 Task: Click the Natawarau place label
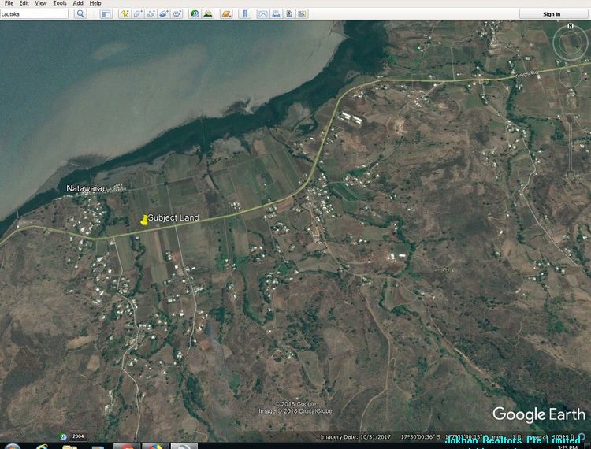click(87, 188)
